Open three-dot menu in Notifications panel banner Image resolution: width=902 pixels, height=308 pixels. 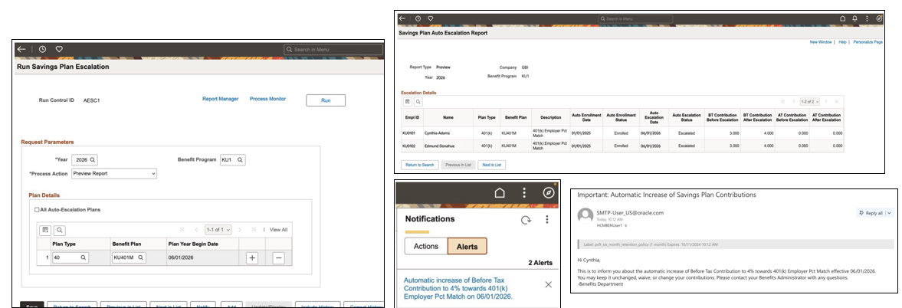[524, 192]
